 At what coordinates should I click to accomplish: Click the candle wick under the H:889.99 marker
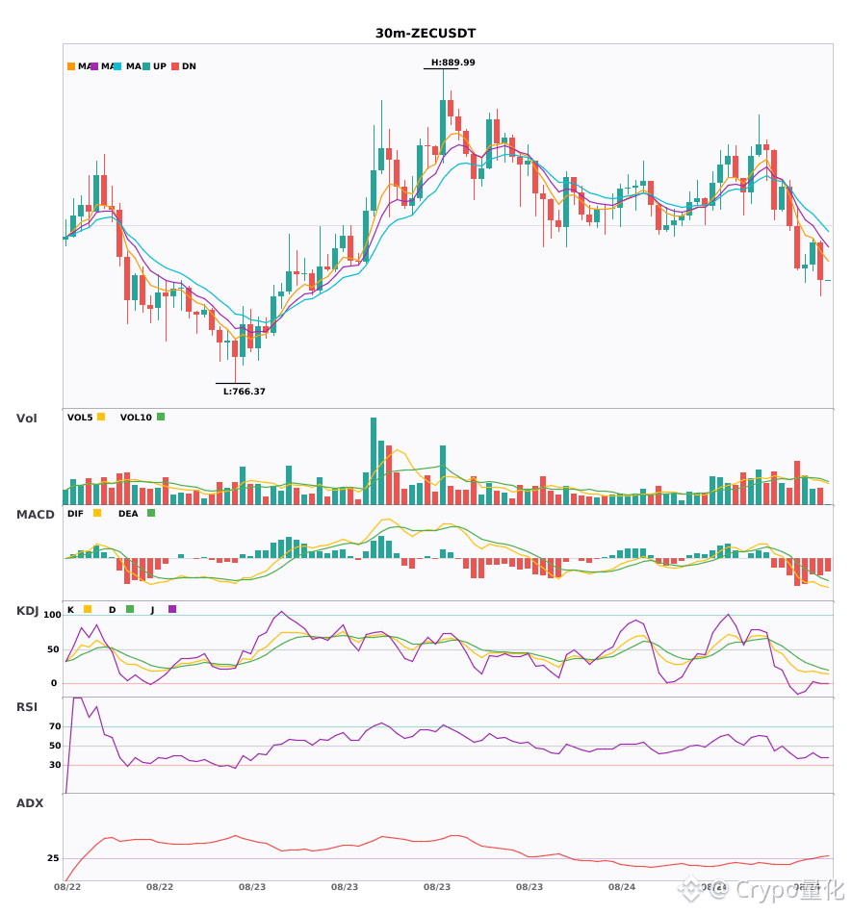[443, 85]
